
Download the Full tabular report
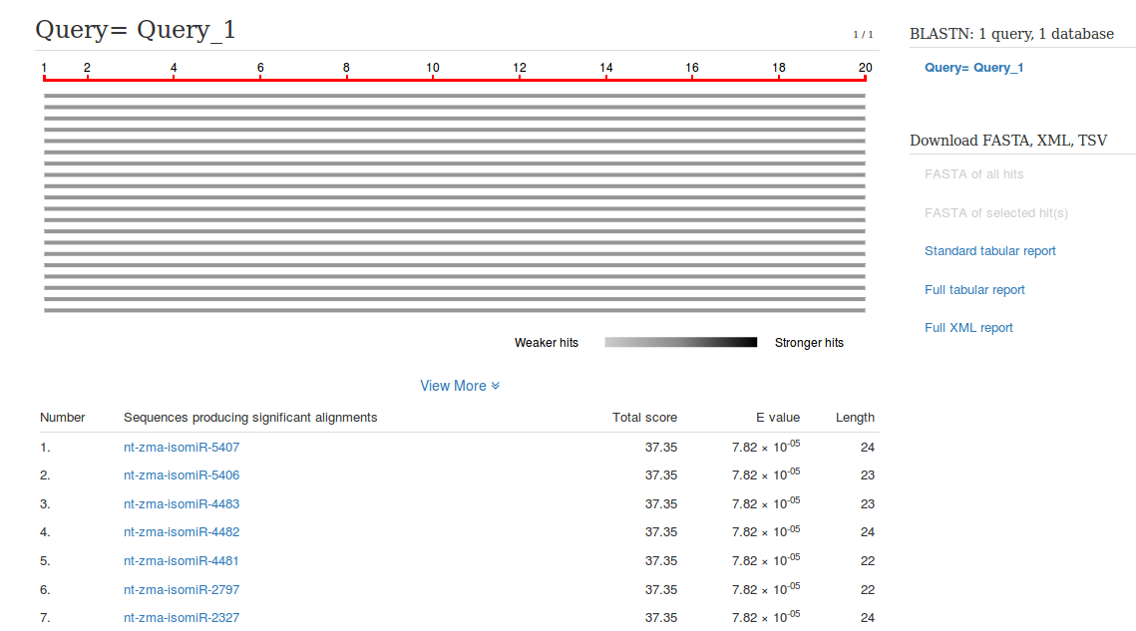[x=974, y=290]
